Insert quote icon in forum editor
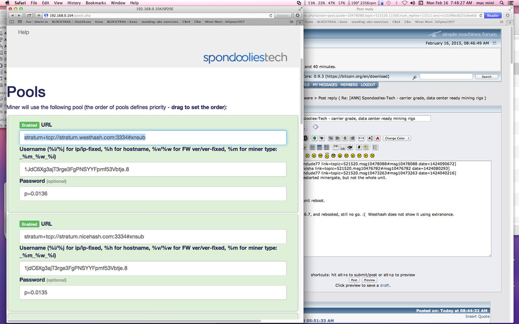 coord(366,147)
